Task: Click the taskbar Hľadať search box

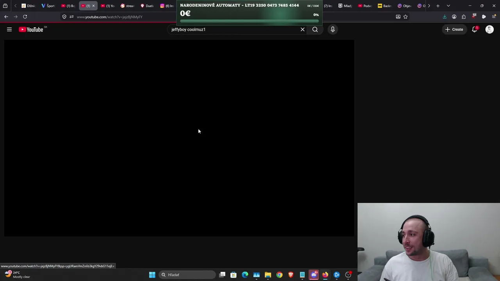Action: pyautogui.click(x=187, y=275)
